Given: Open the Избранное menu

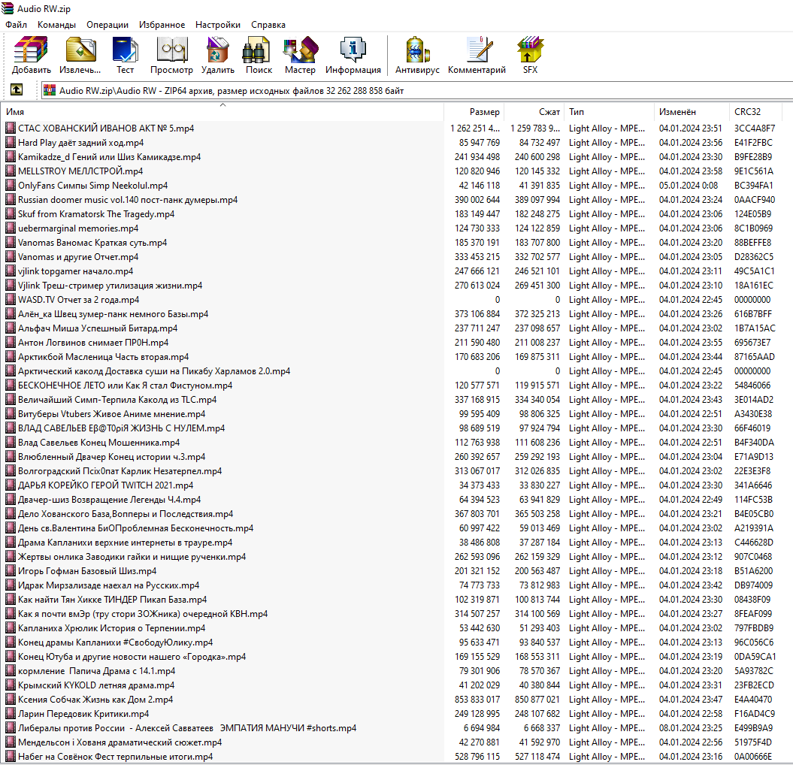Looking at the screenshot, I should (x=162, y=25).
